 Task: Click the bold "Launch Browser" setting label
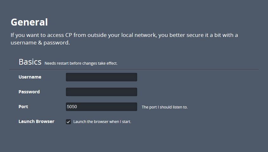[36, 121]
